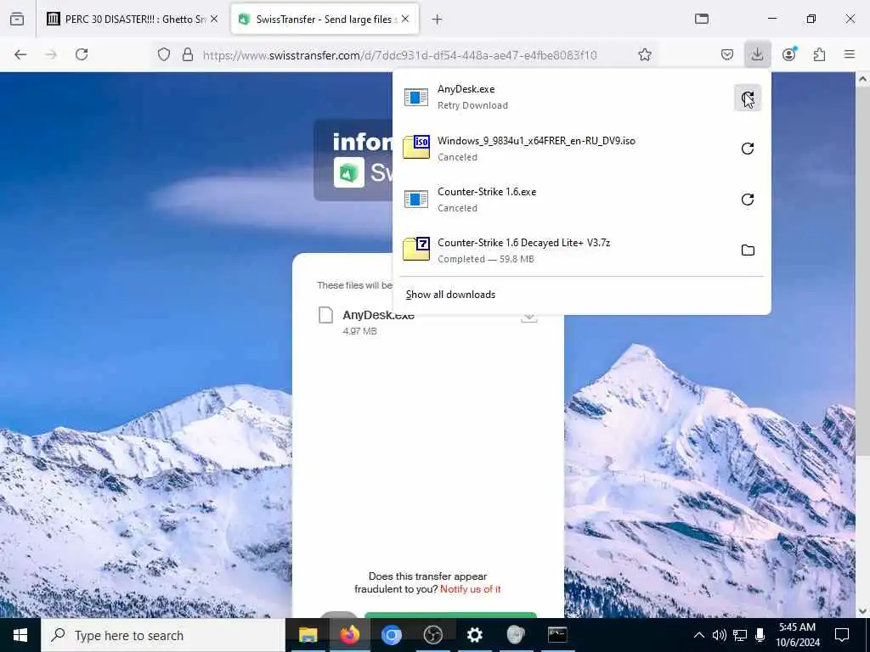This screenshot has height=652, width=870.
Task: Download AnyDesk.exe from the transfer card
Action: [x=529, y=318]
